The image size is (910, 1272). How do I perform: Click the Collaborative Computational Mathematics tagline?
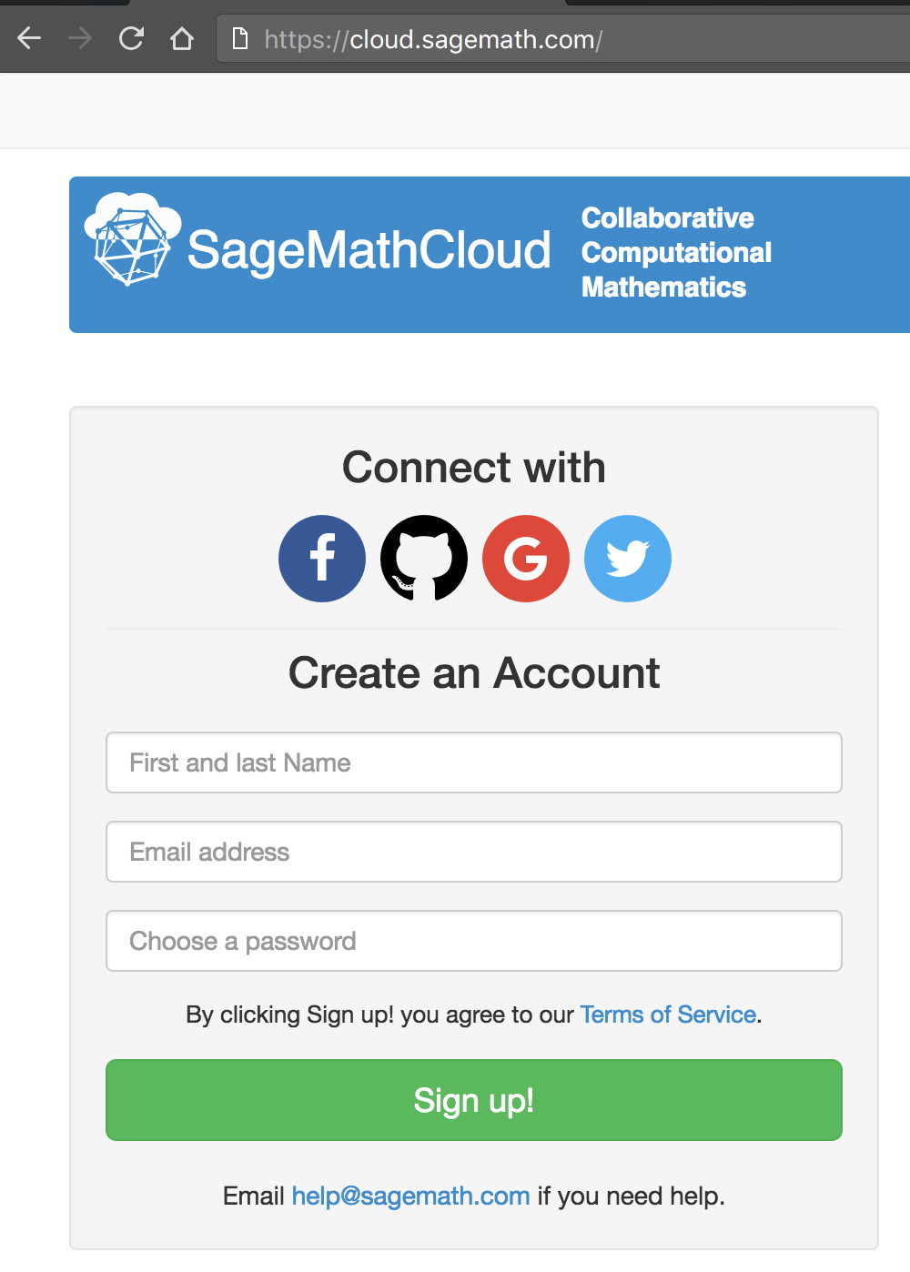click(x=675, y=253)
